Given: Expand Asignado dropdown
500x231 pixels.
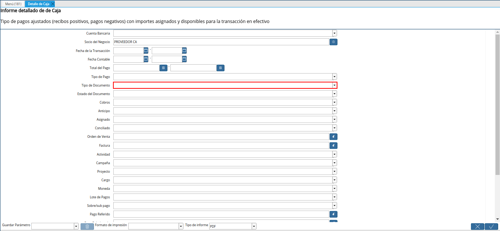Looking at the screenshot, I should point(334,120).
